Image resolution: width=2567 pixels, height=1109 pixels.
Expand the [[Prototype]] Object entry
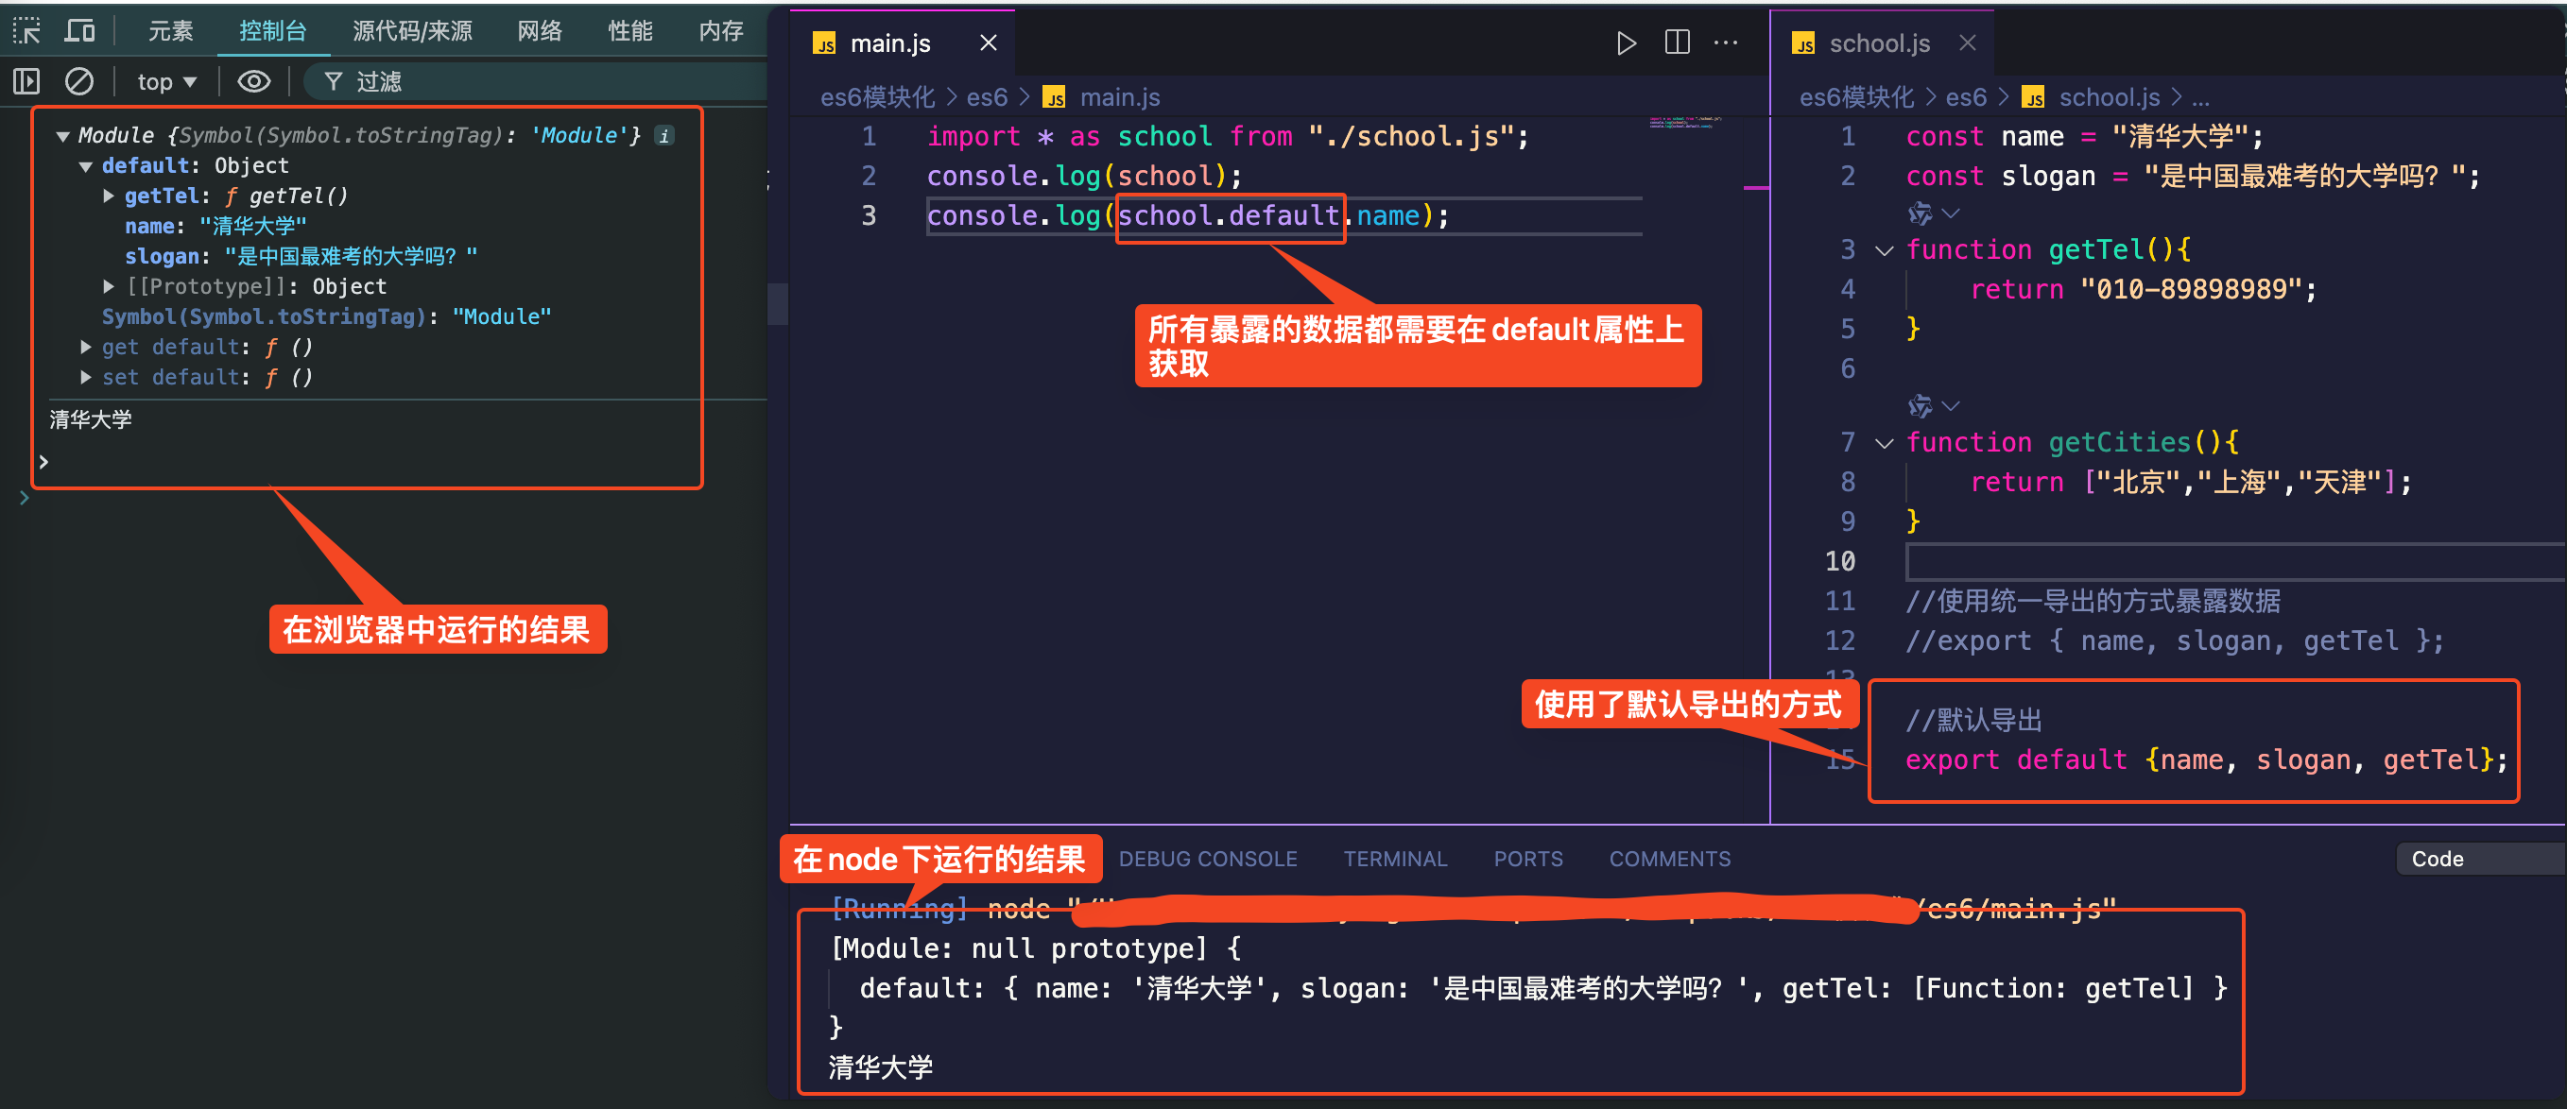click(x=109, y=287)
